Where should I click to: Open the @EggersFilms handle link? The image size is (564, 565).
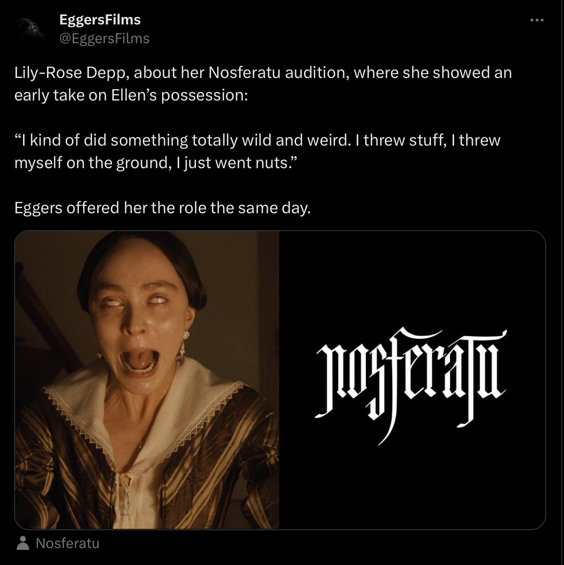(104, 38)
